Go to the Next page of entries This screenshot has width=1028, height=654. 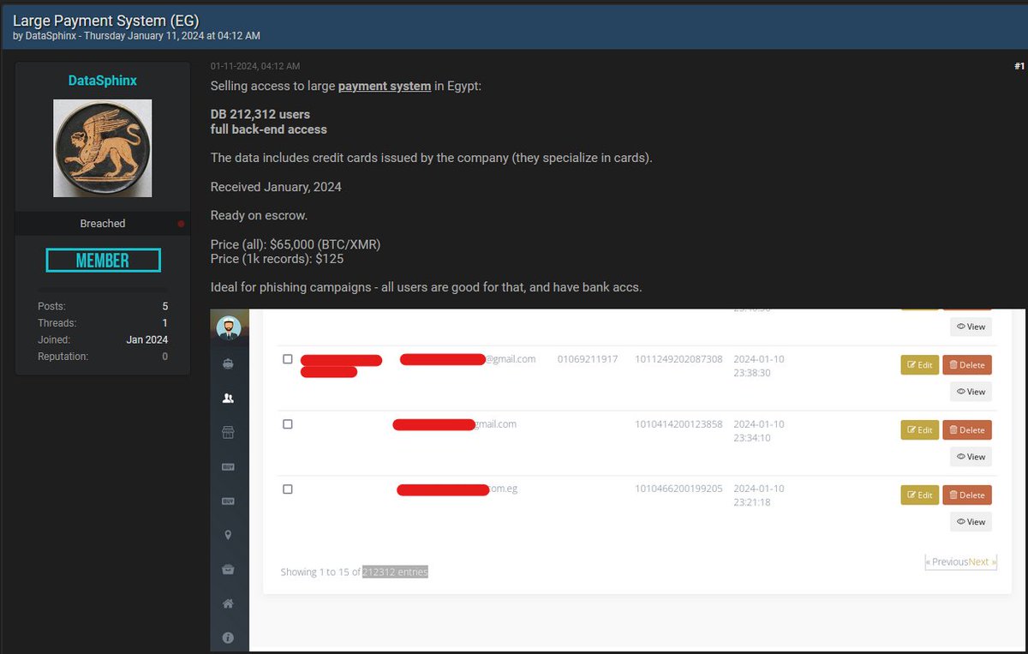point(982,562)
